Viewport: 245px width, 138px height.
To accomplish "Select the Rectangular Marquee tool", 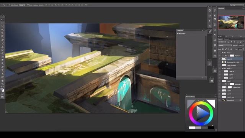I will (x=2, y=23).
